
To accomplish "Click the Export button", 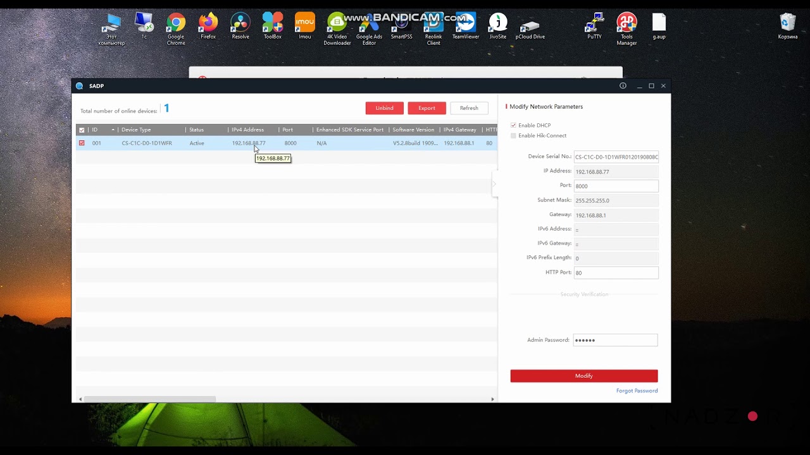I will pos(427,108).
